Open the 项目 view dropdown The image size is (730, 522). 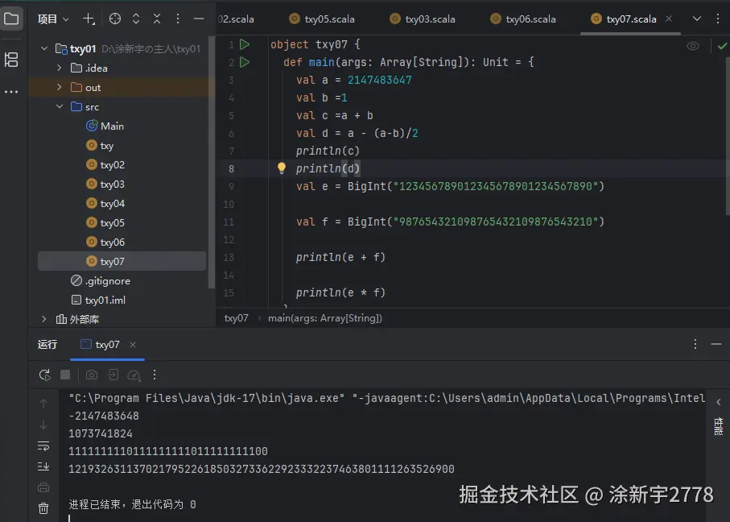53,19
